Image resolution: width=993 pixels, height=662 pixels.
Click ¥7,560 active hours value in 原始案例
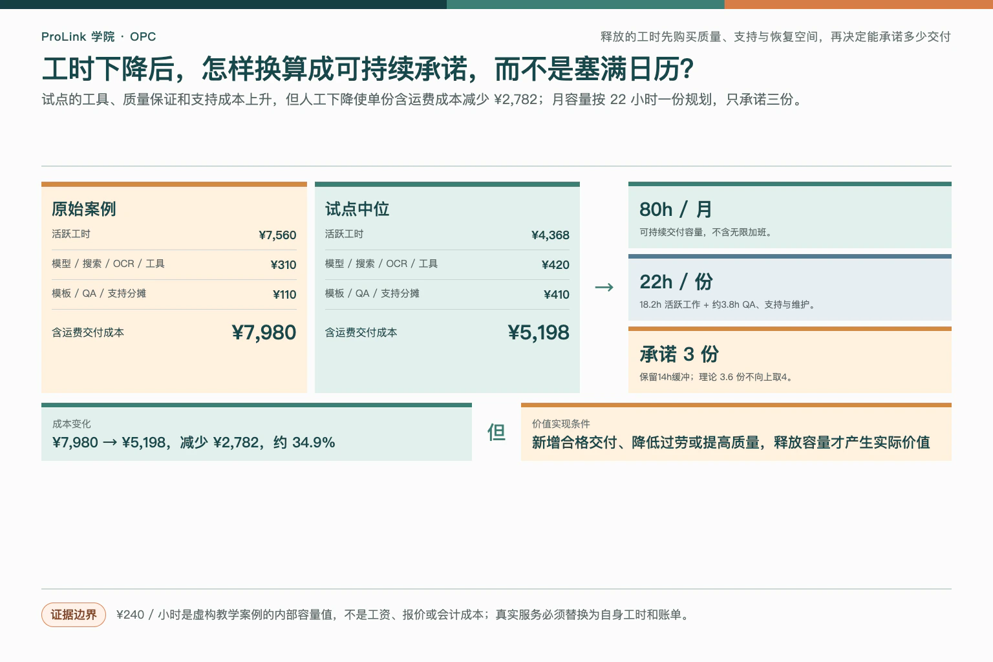click(x=277, y=235)
